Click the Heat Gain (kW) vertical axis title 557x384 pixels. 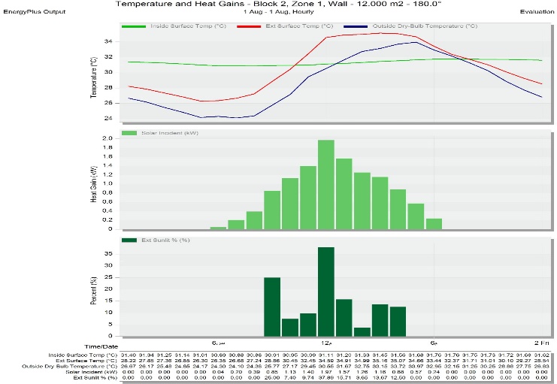[93, 185]
